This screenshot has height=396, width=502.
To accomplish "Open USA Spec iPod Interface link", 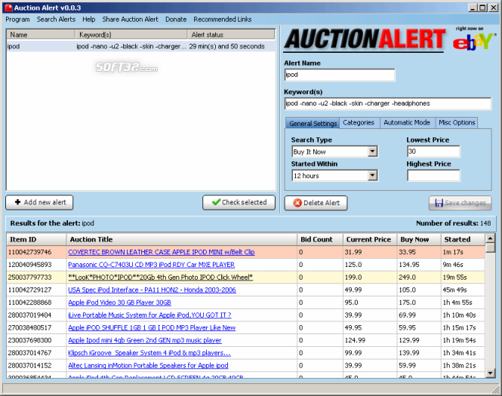I will [152, 290].
